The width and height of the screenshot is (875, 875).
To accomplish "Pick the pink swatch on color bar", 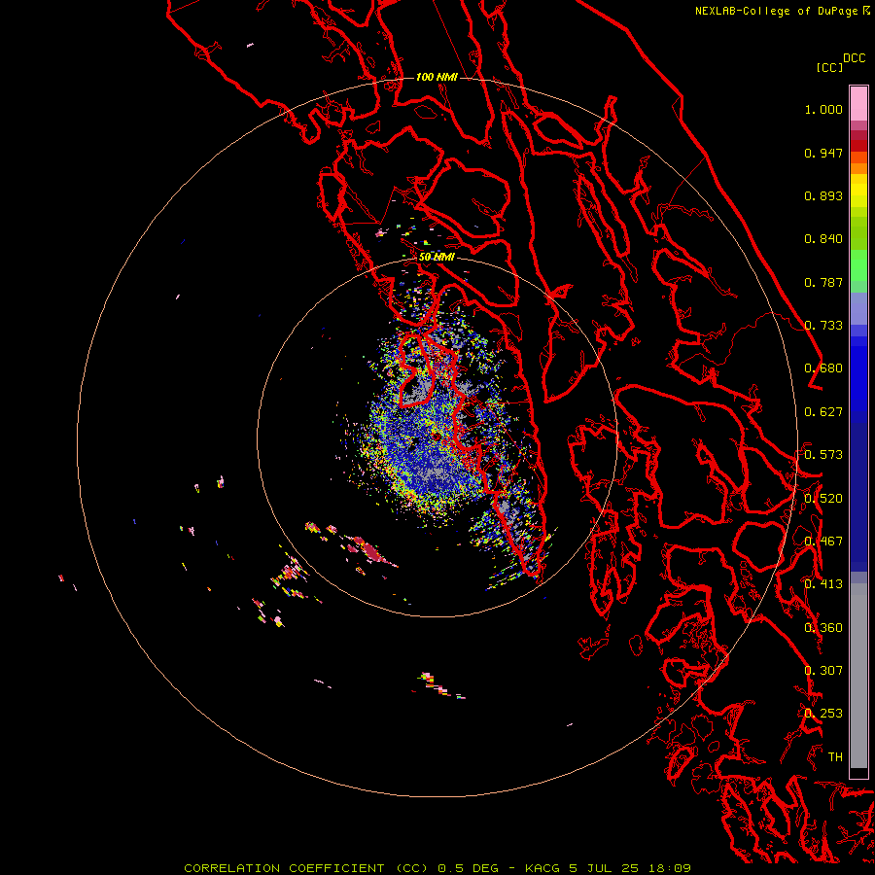I will (x=858, y=104).
